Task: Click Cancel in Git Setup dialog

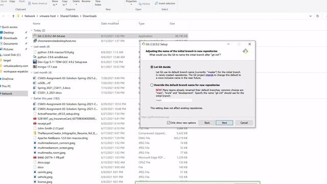Action: click(x=244, y=123)
